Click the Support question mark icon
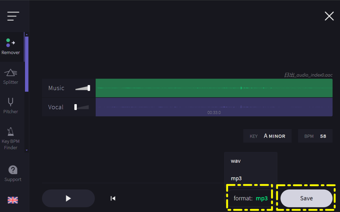This screenshot has height=212, width=340. (13, 170)
